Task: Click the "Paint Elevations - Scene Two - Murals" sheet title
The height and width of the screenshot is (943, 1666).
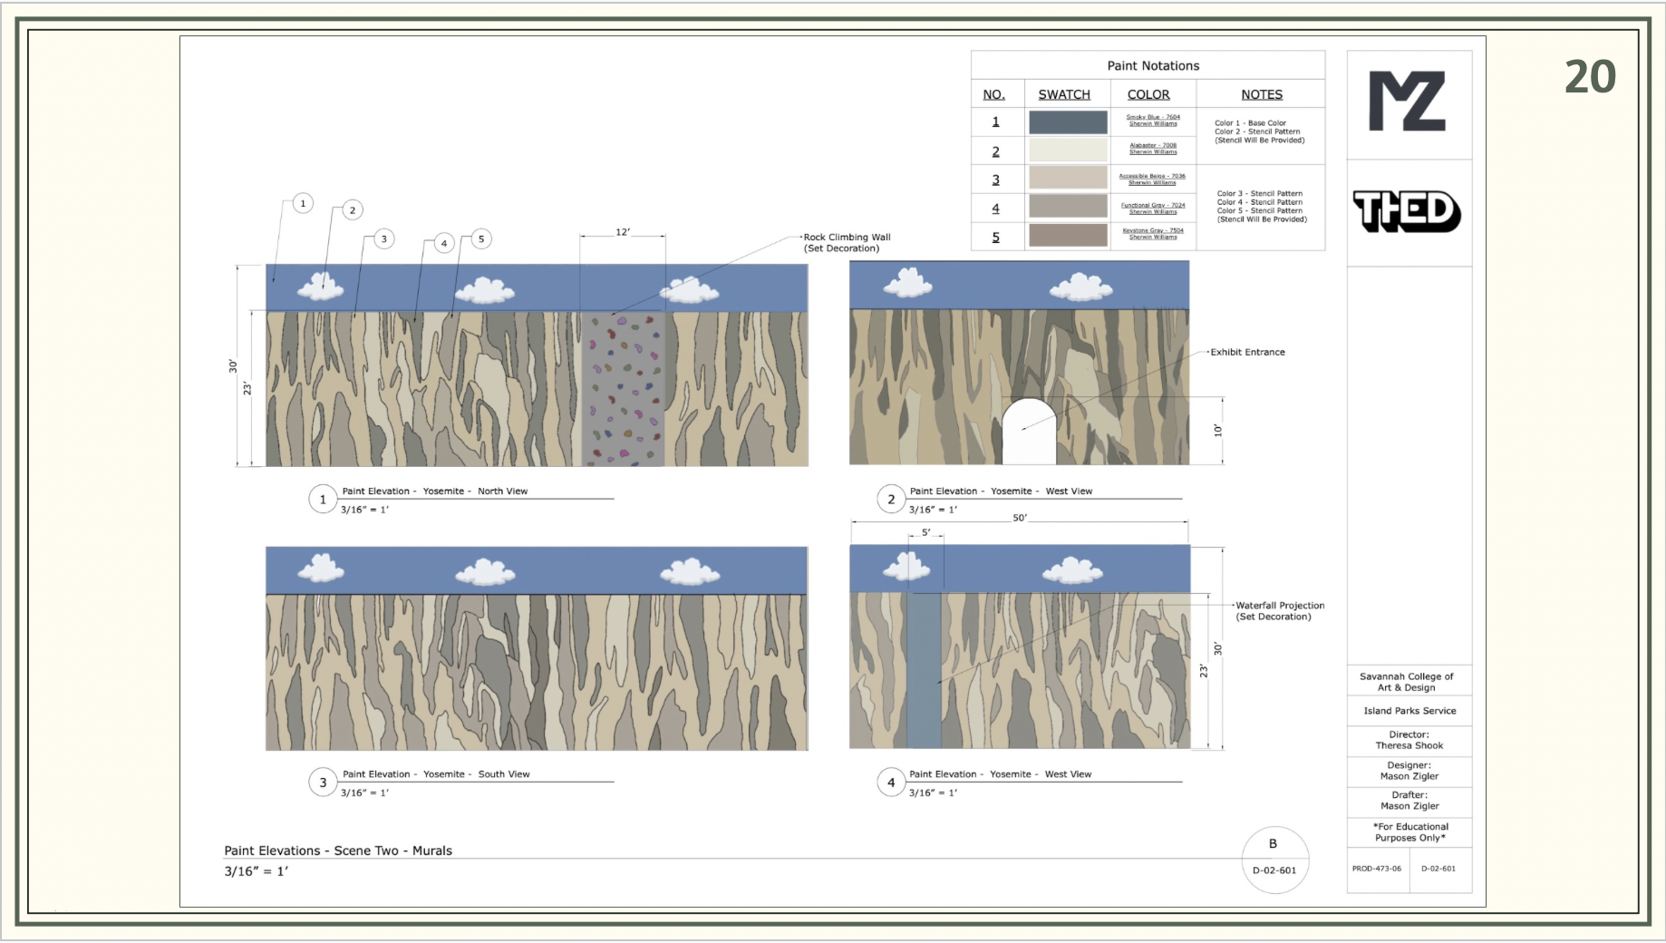Action: (338, 851)
